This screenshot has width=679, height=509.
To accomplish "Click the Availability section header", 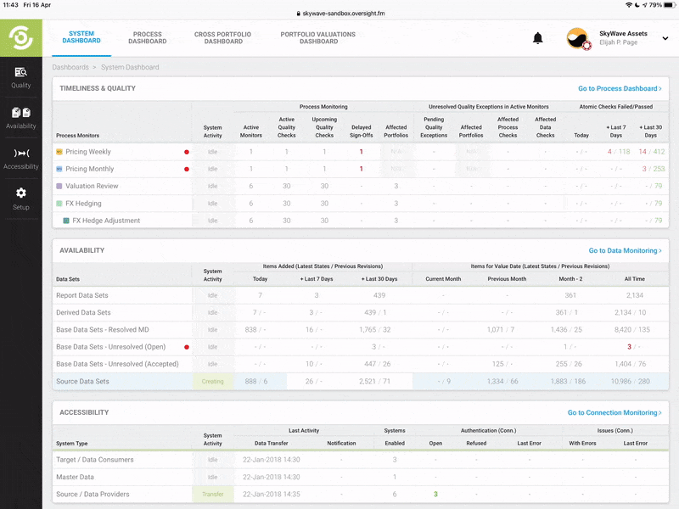I will click(81, 250).
